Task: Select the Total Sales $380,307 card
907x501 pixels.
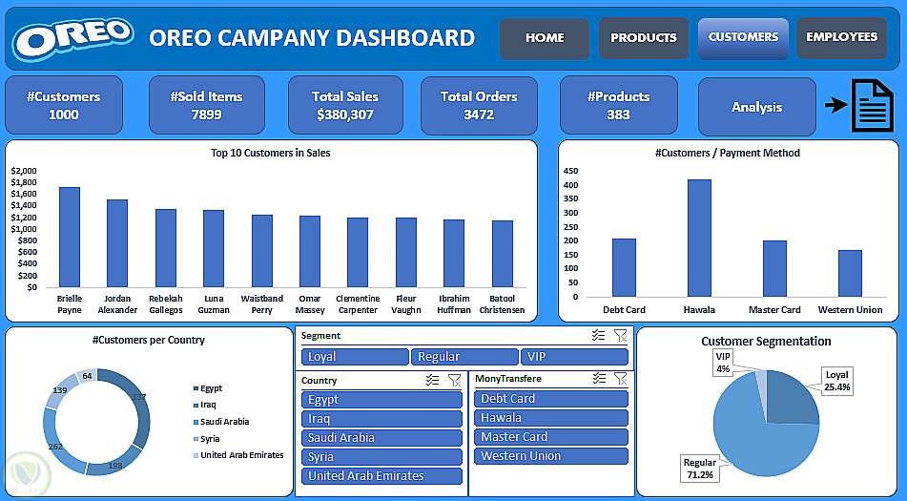Action: tap(345, 105)
